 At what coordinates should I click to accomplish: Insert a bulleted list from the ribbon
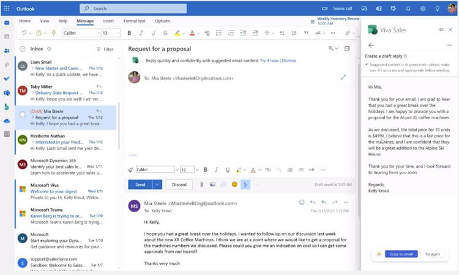[x=218, y=33]
